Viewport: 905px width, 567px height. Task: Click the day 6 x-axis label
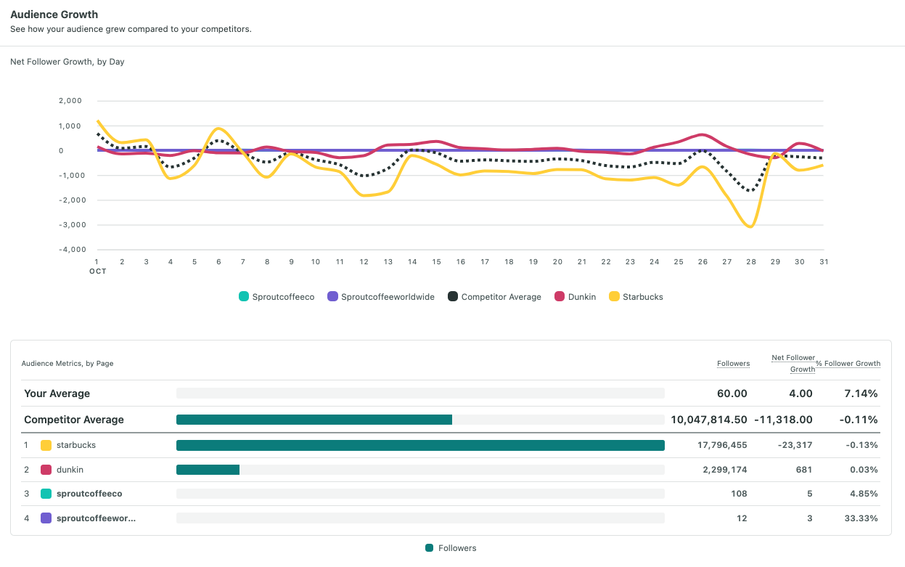218,261
